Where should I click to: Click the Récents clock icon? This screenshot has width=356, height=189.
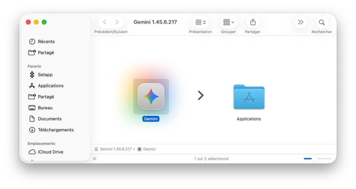tap(32, 42)
